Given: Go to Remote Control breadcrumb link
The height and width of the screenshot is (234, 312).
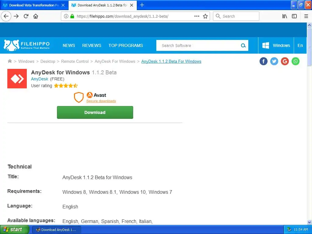Looking at the screenshot, I should point(75,61).
